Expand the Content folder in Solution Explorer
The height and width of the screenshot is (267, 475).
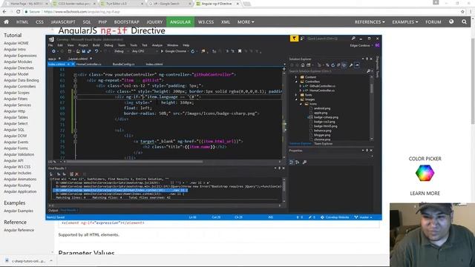click(x=296, y=77)
